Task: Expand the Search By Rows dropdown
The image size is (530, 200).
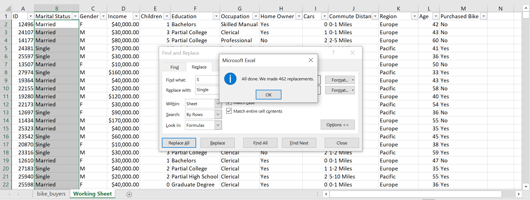Action: (218, 114)
